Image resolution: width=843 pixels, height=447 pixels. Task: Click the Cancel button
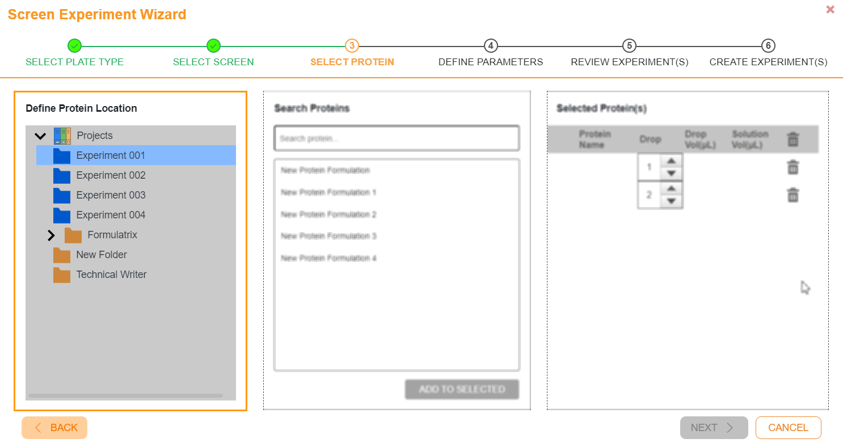click(x=788, y=428)
